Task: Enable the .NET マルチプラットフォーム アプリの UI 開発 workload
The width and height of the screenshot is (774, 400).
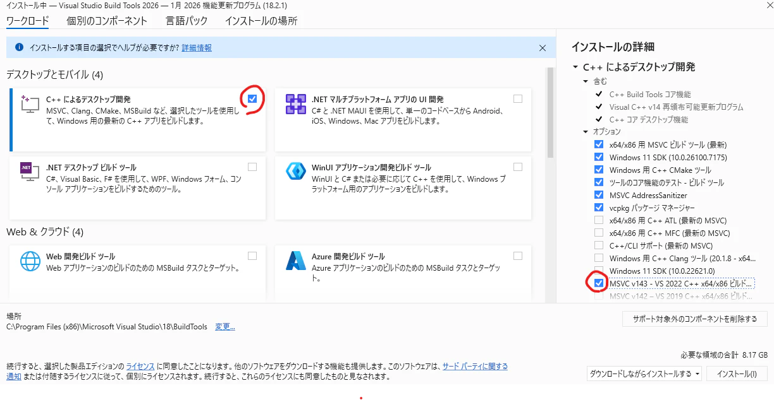Action: pos(518,98)
